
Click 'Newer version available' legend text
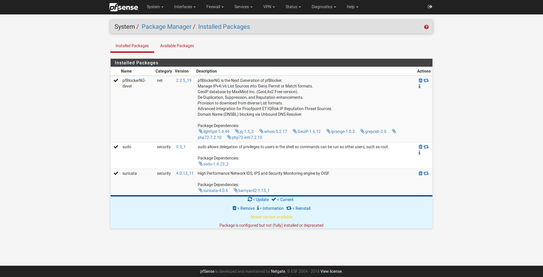click(x=271, y=217)
